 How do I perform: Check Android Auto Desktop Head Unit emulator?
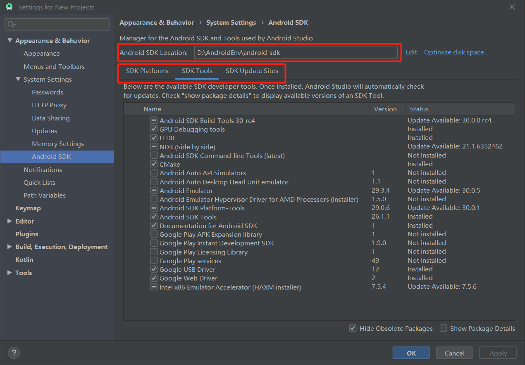[x=154, y=182]
